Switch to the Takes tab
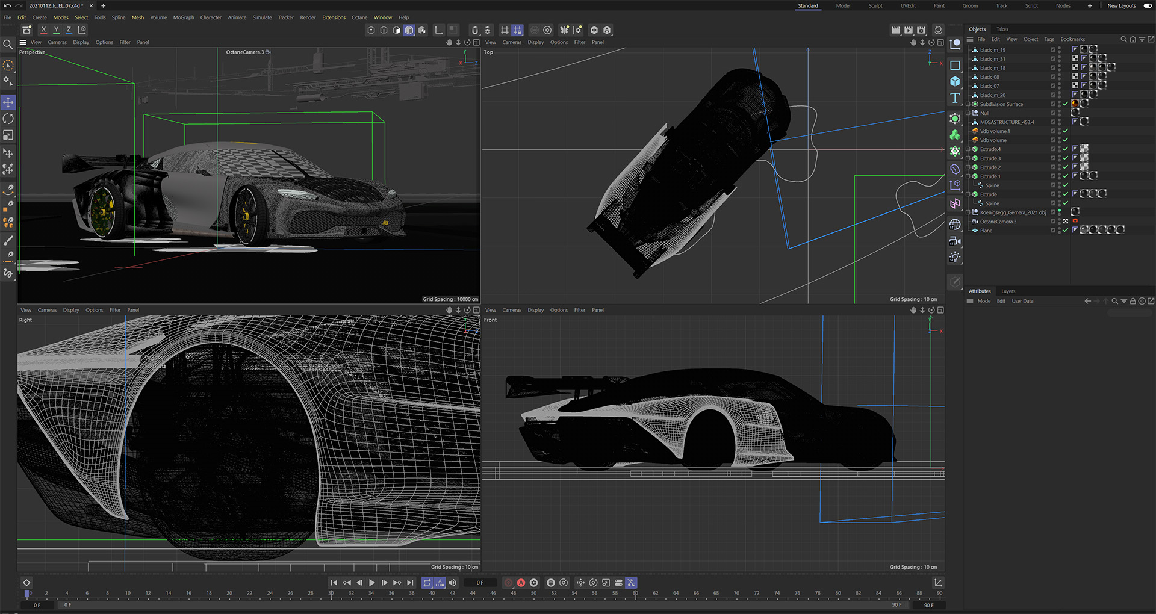Screen dimensions: 1156x614 (x=1002, y=29)
